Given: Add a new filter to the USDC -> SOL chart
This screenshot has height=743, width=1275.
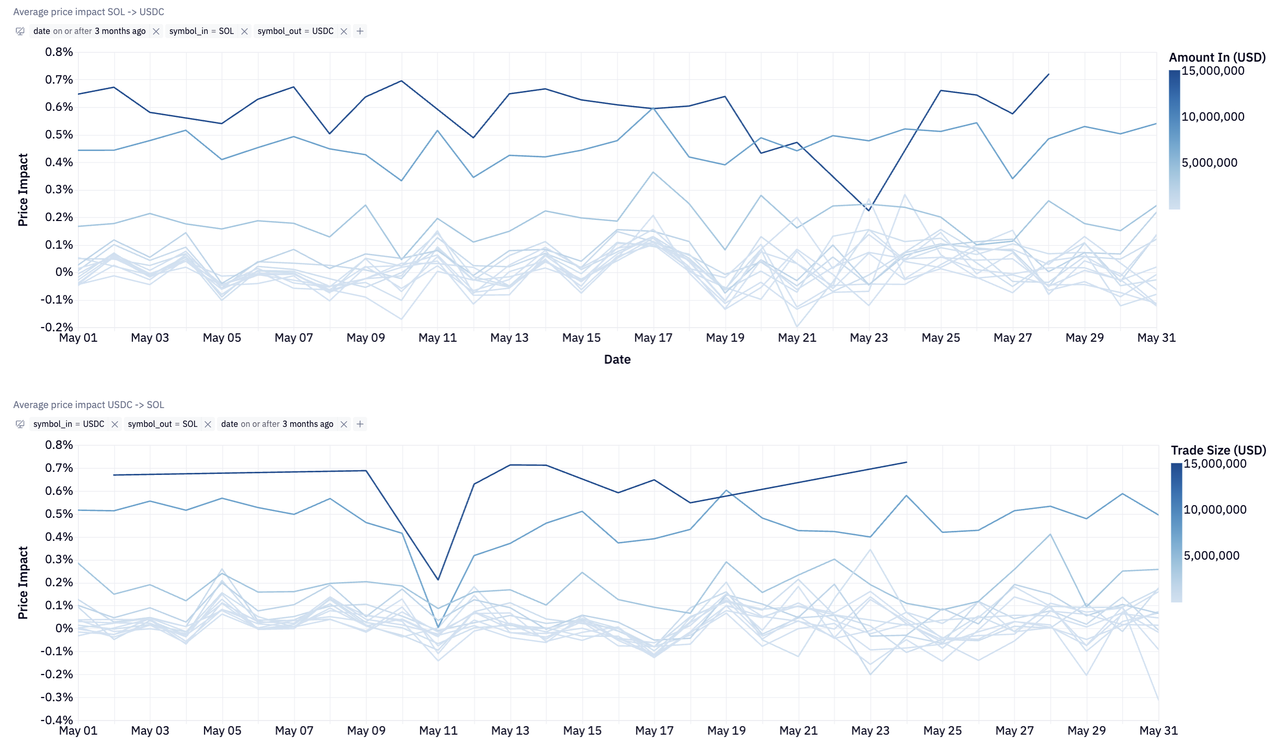Looking at the screenshot, I should pos(360,424).
